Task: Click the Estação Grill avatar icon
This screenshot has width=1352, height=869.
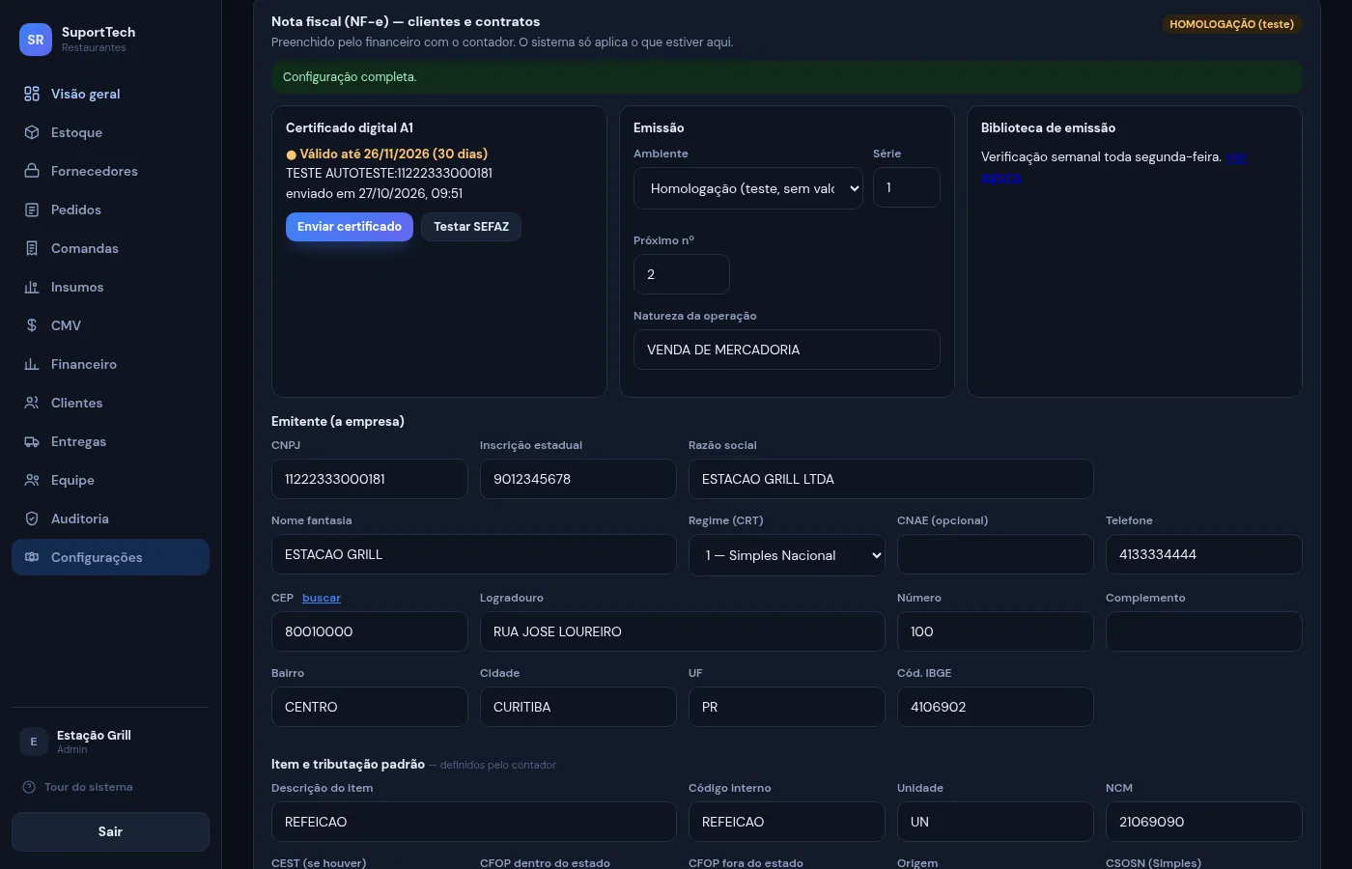Action: pyautogui.click(x=34, y=742)
